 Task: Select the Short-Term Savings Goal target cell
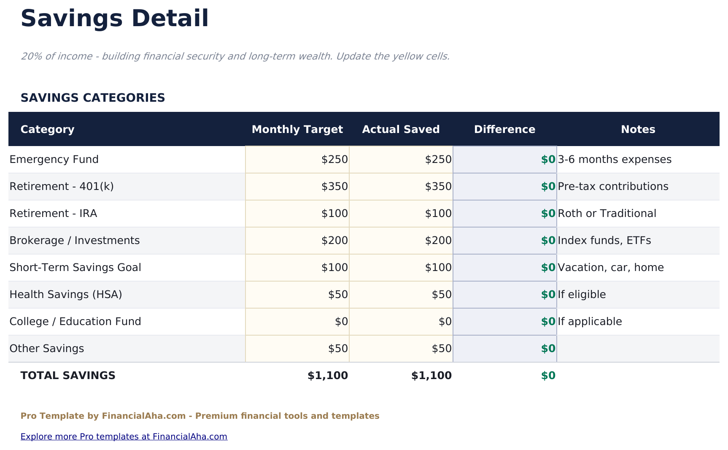coord(297,267)
